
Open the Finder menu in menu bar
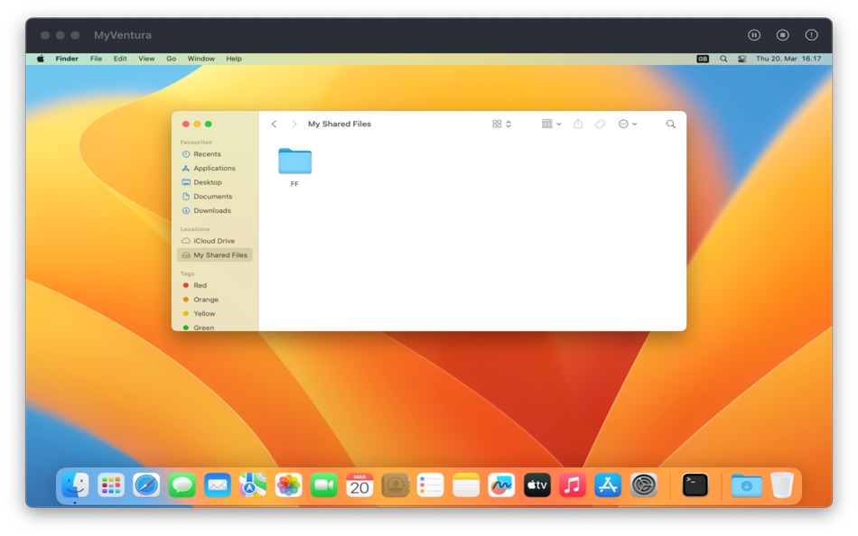67,59
